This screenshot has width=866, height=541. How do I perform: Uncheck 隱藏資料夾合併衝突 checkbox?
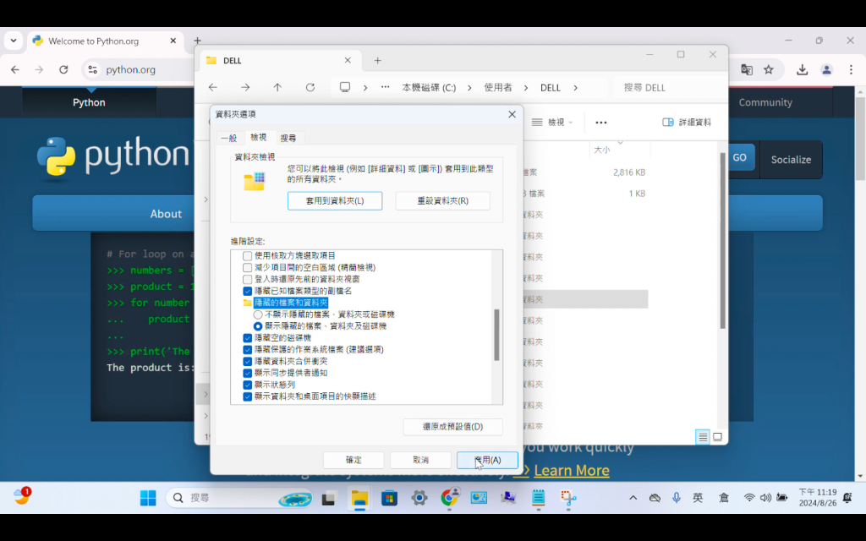248,362
